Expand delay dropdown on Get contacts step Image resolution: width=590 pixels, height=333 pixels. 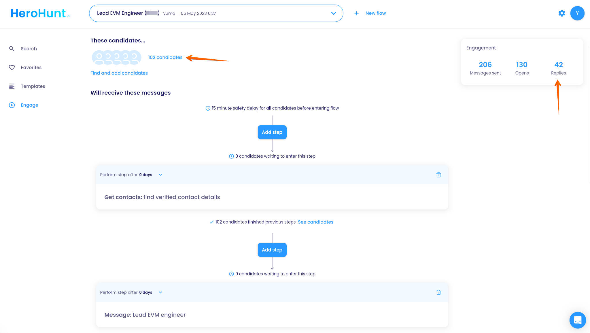(160, 175)
